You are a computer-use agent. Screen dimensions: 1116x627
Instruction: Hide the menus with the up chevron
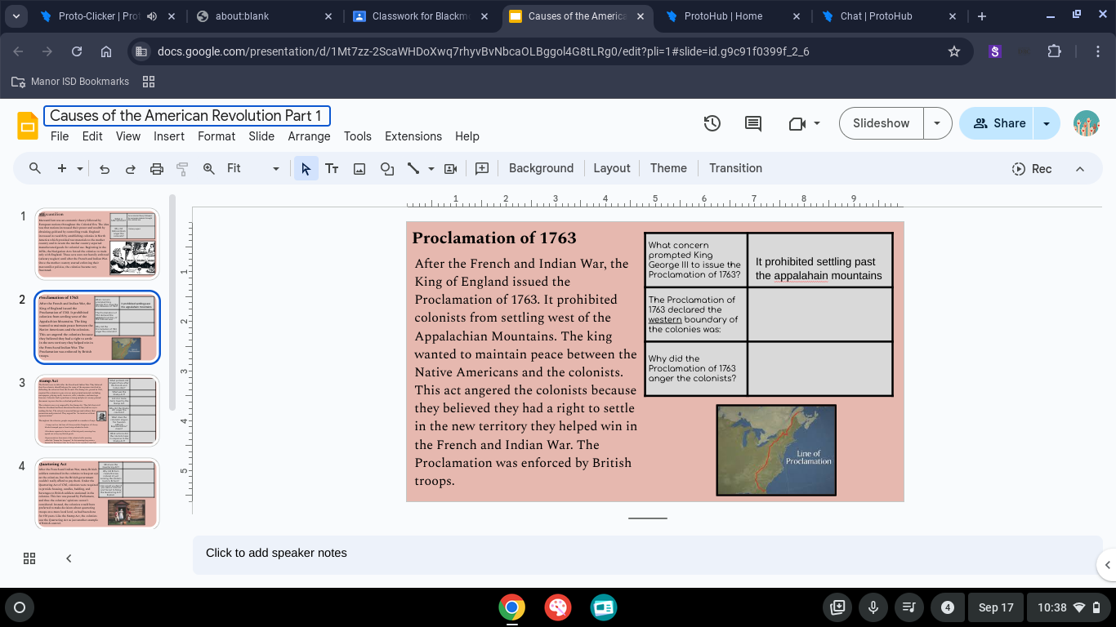click(1079, 169)
